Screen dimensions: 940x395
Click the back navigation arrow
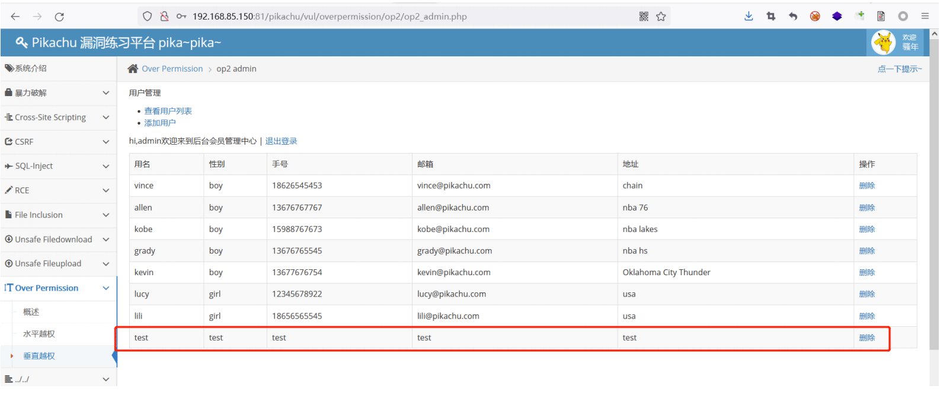15,17
